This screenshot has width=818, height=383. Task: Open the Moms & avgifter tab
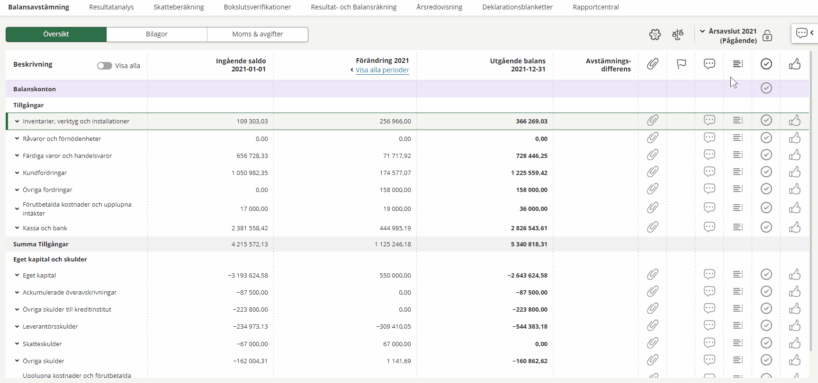(x=257, y=34)
